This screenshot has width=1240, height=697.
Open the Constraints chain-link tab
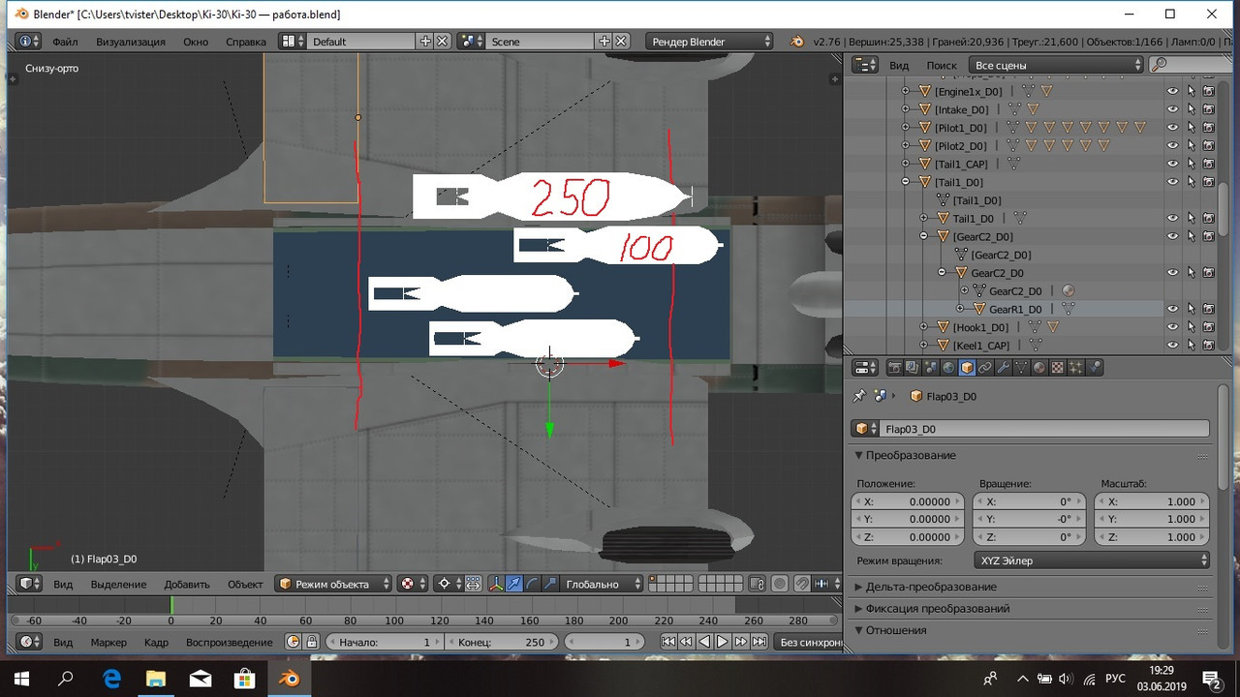tap(984, 368)
